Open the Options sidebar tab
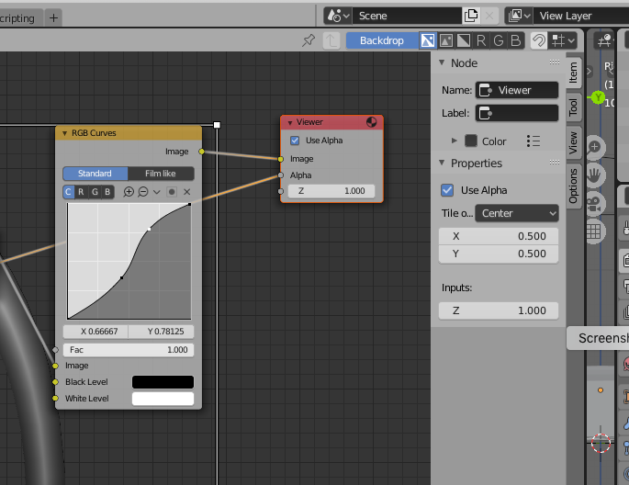This screenshot has height=485, width=629. point(573,186)
